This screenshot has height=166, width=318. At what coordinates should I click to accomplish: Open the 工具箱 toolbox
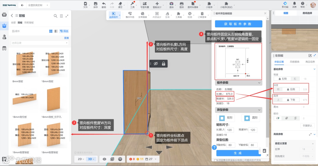pyautogui.click(x=178, y=15)
